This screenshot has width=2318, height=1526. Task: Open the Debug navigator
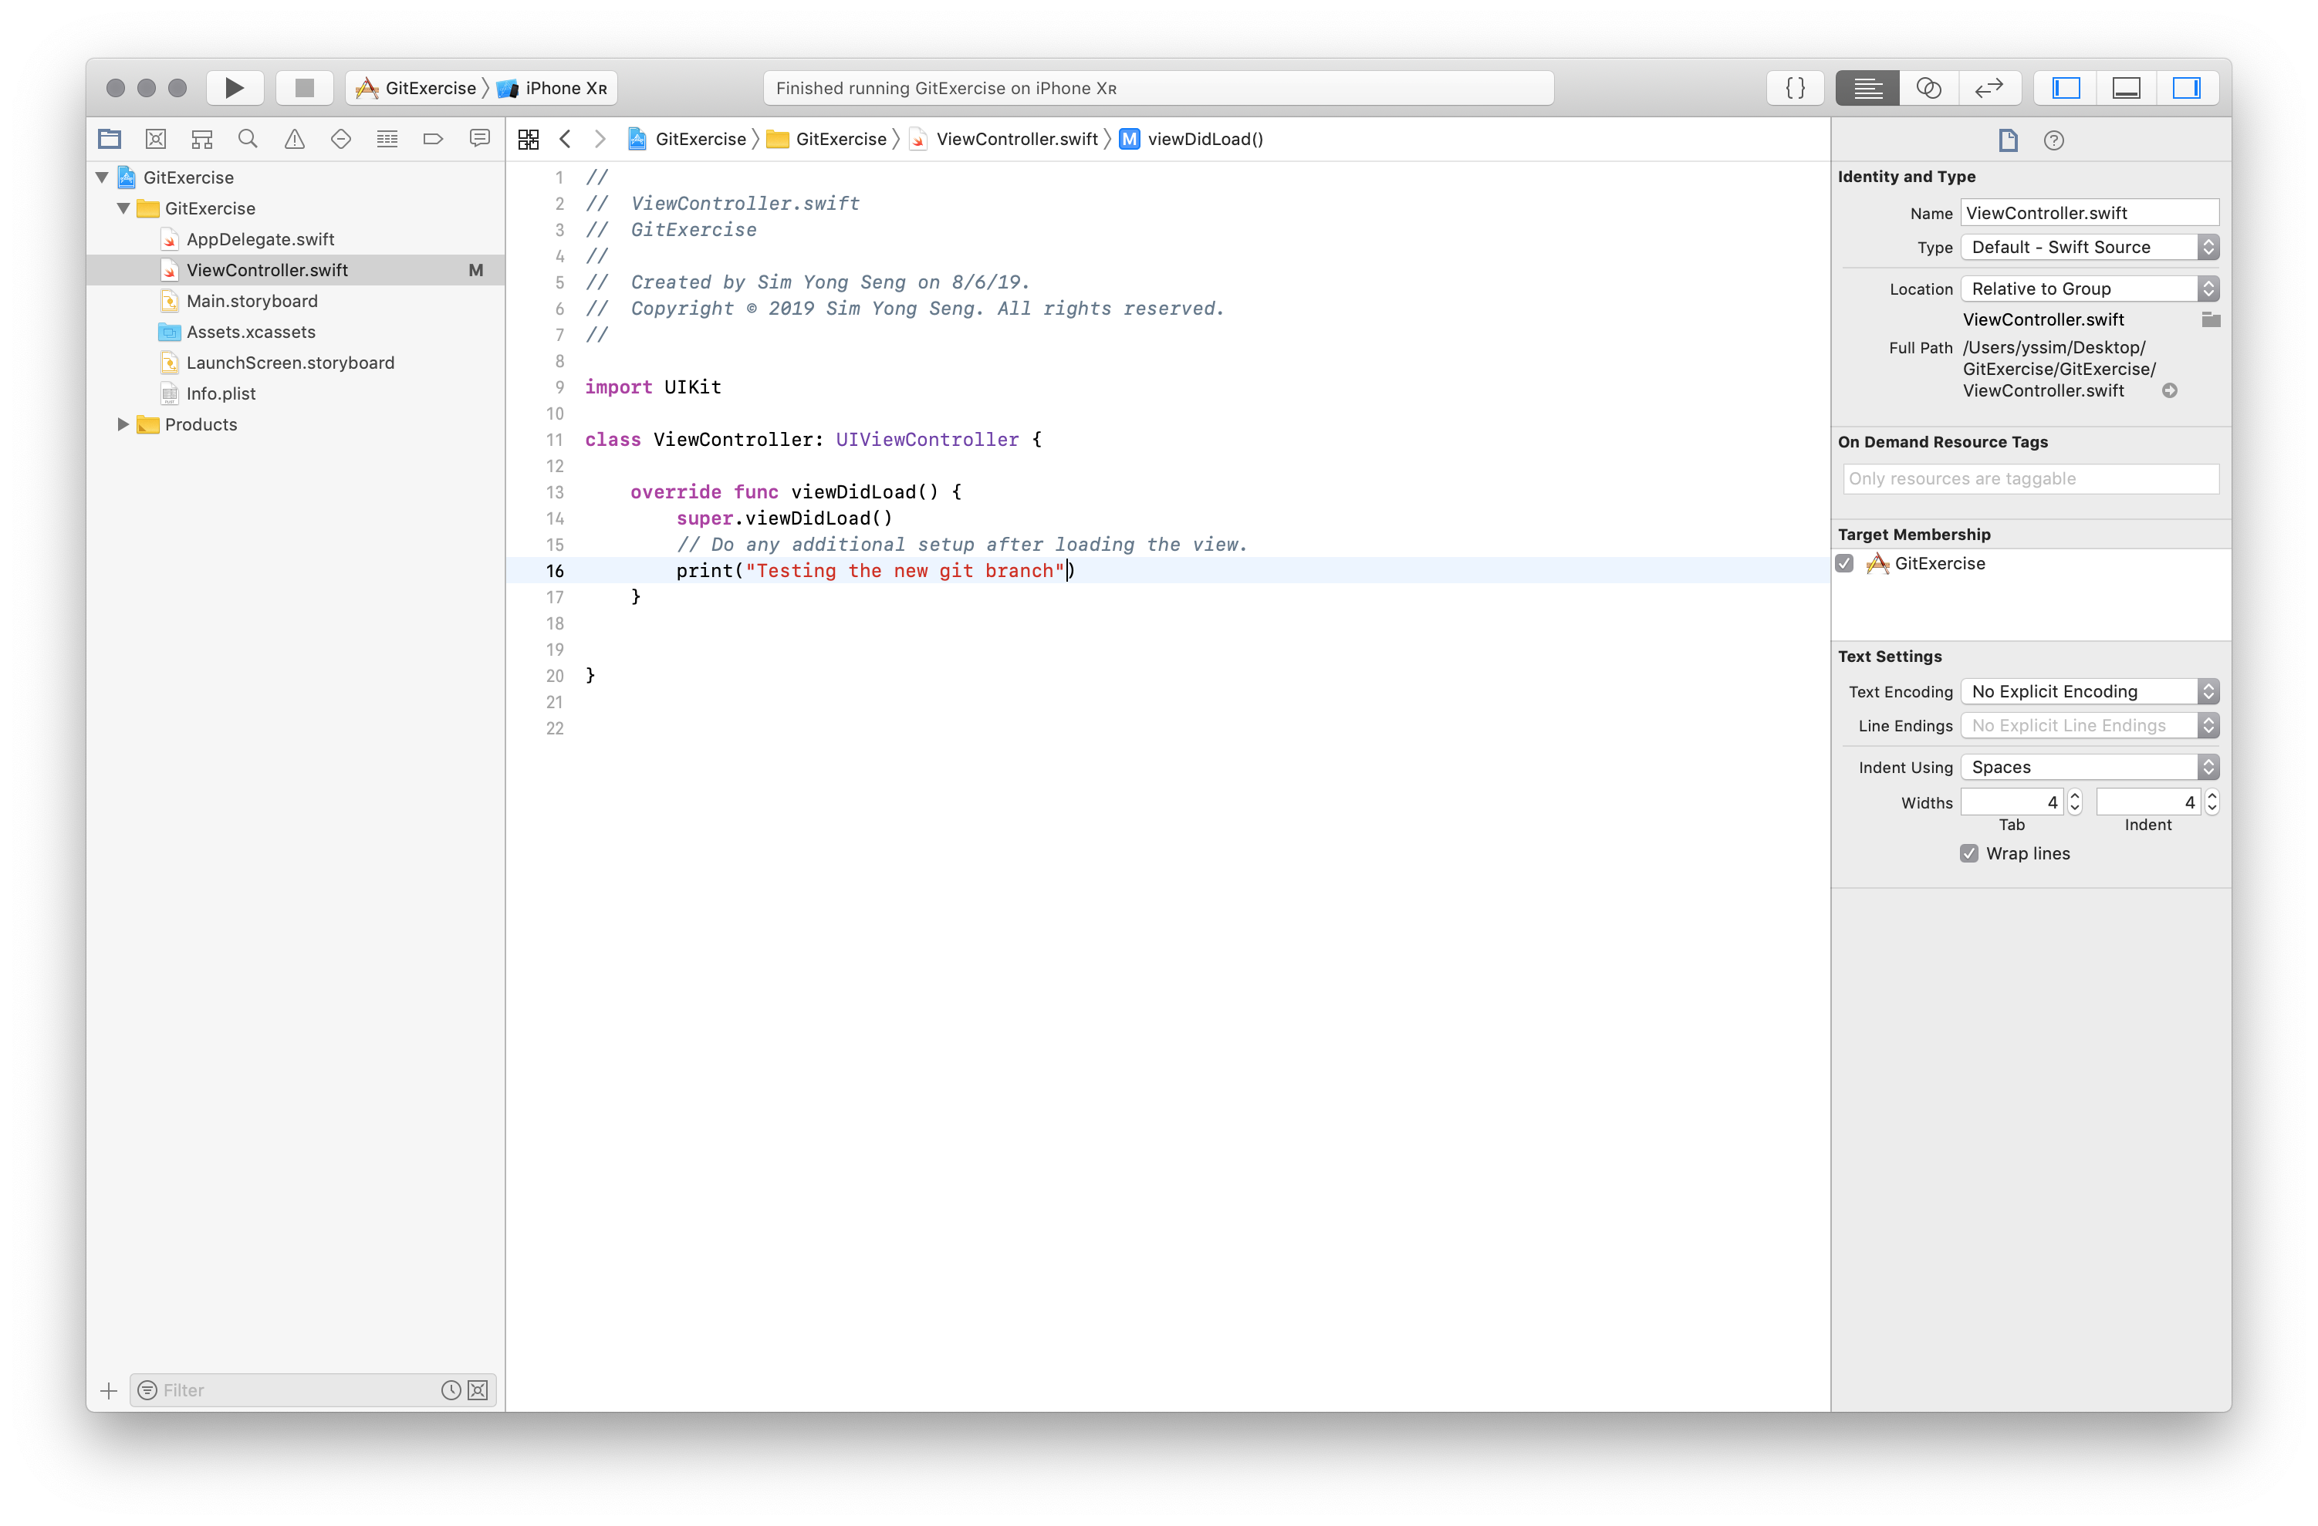[387, 140]
